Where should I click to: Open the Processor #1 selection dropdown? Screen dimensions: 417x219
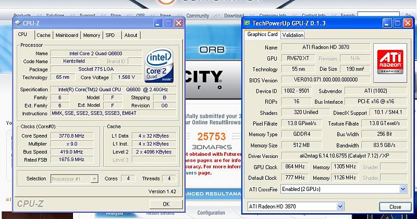tap(75, 179)
